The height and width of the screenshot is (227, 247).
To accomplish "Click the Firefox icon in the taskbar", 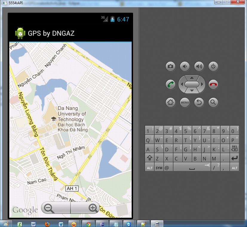I will tap(47, 224).
